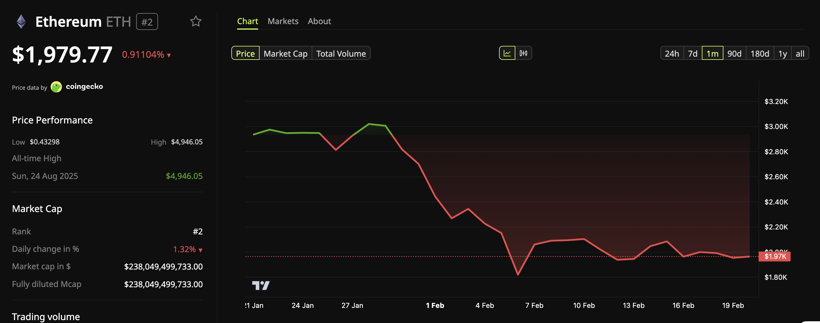Open the Markets tab
820x323 pixels.
coord(283,21)
